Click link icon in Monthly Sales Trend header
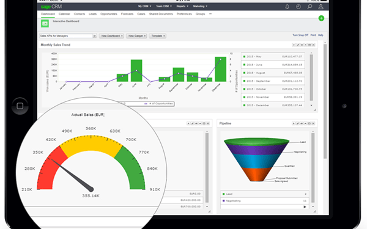367x229 pixels. pyautogui.click(x=302, y=45)
